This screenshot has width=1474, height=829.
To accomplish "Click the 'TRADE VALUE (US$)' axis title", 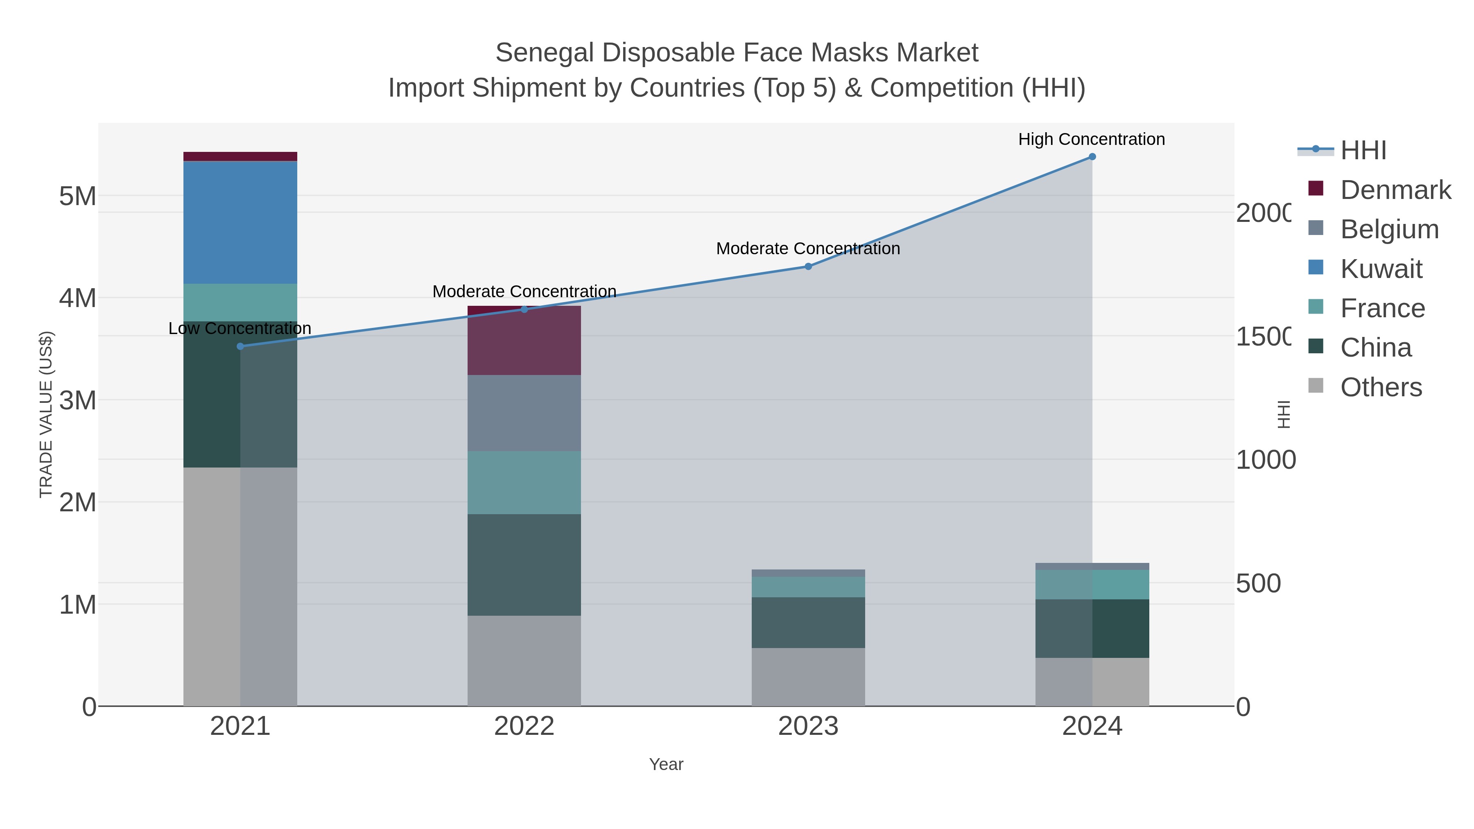I will pos(46,414).
